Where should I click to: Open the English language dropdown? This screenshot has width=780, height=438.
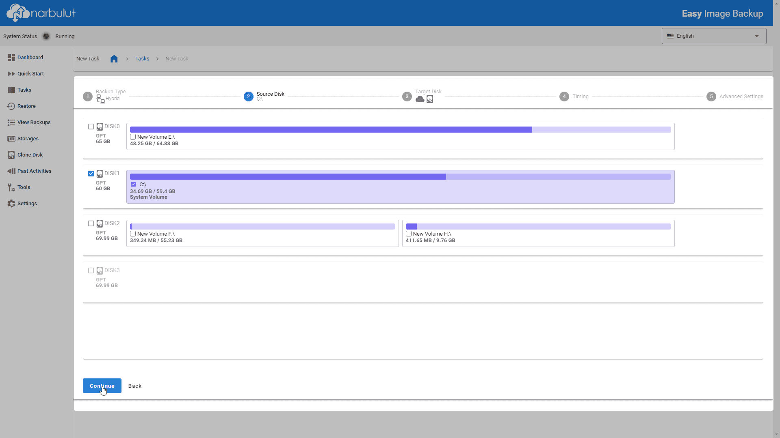pos(714,36)
